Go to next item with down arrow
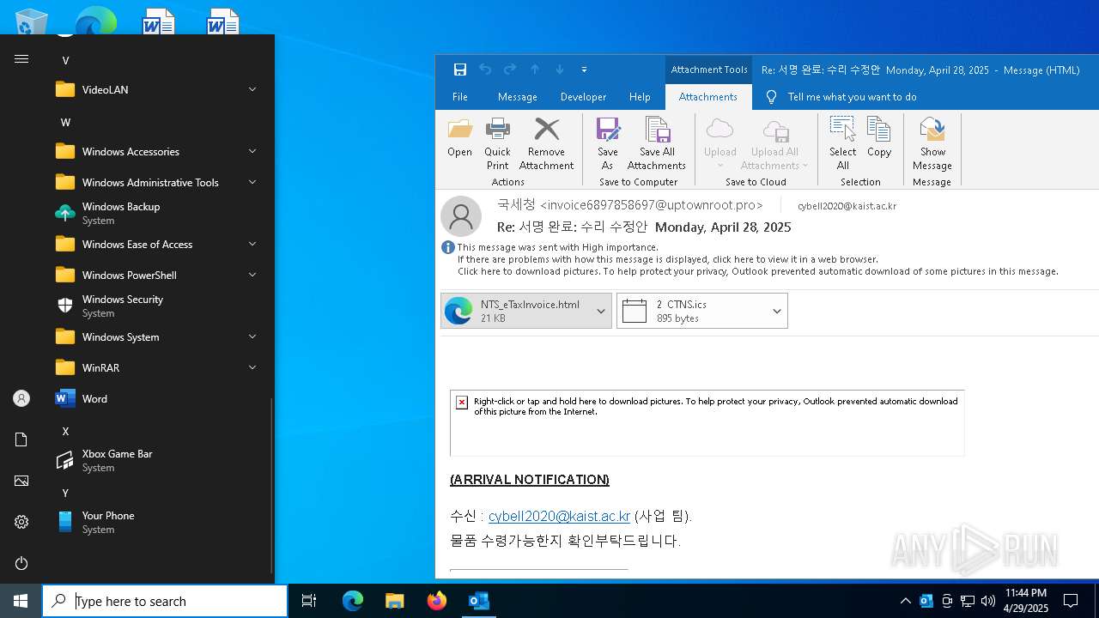The image size is (1099, 618). pos(560,70)
